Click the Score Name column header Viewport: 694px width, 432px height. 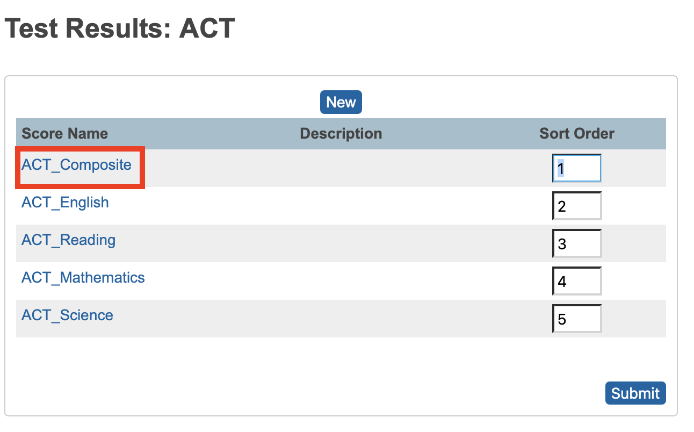tap(64, 133)
